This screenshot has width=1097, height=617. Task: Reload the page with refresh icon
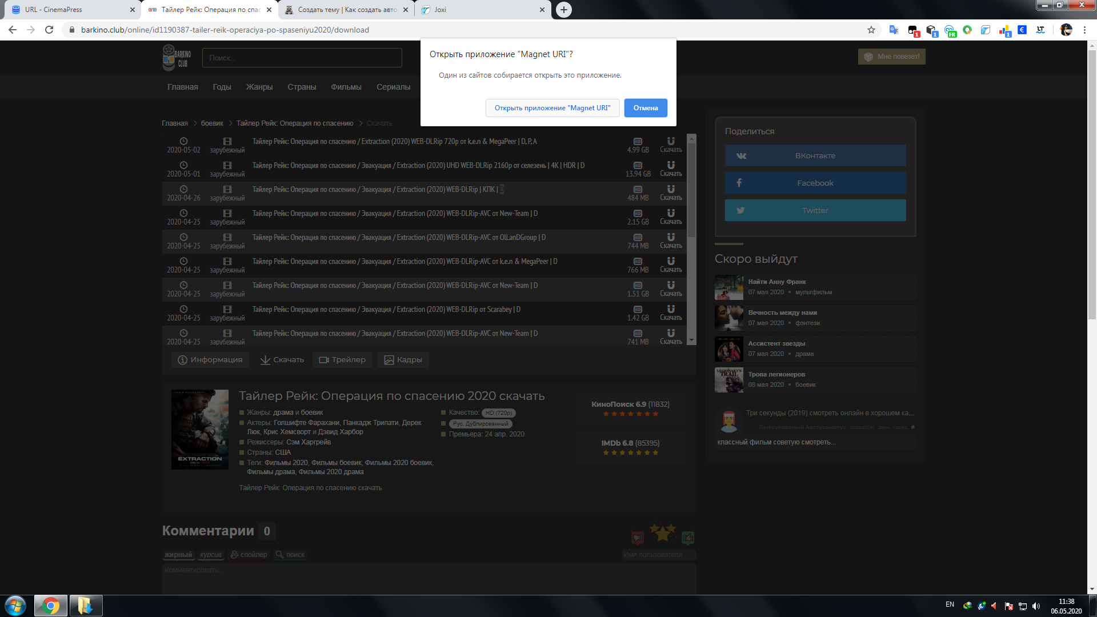(49, 30)
